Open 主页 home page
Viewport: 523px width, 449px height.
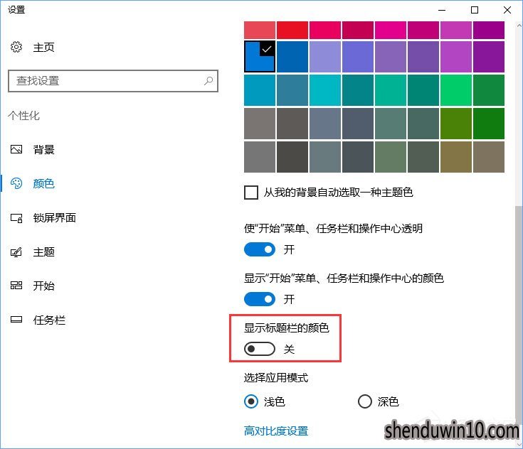[43, 48]
